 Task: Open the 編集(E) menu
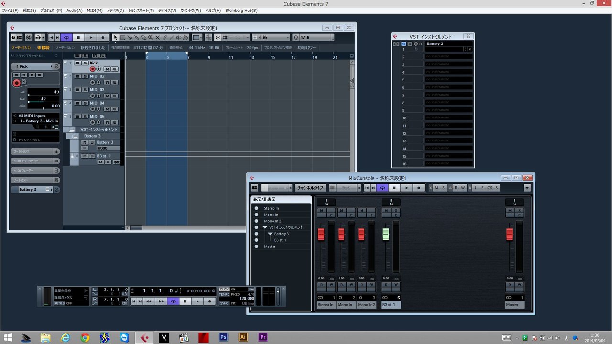click(x=29, y=10)
